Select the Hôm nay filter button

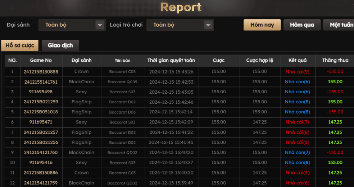point(262,25)
